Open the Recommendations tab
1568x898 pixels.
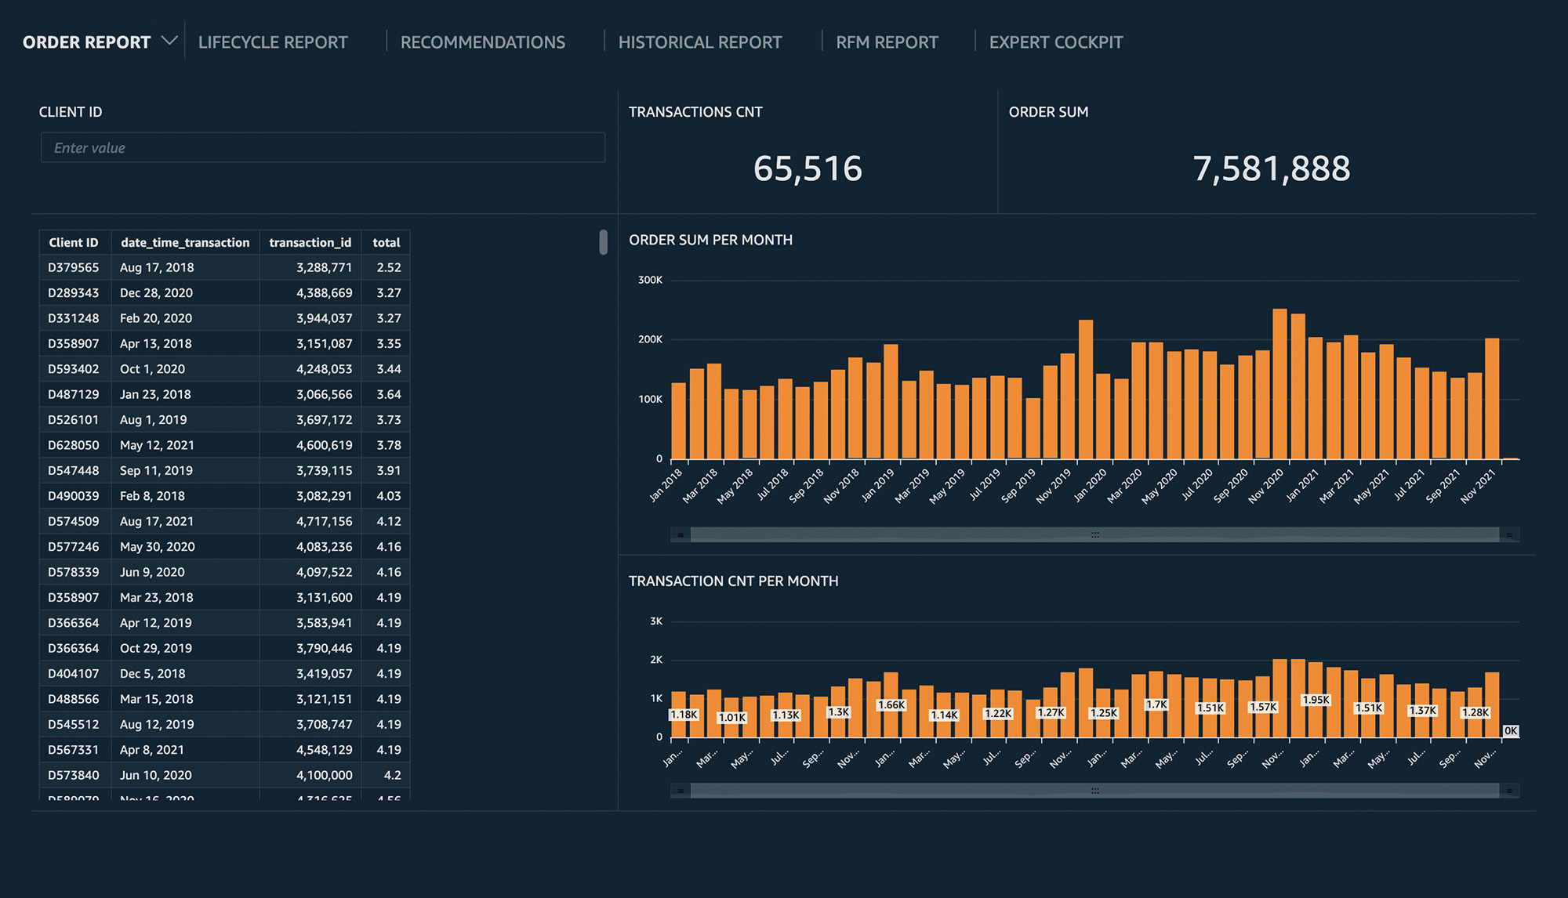(482, 42)
